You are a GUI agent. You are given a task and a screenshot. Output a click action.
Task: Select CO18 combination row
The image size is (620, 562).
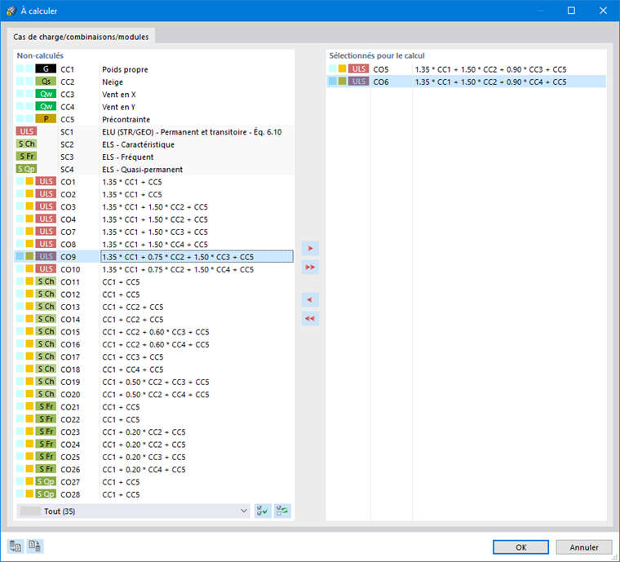click(154, 370)
